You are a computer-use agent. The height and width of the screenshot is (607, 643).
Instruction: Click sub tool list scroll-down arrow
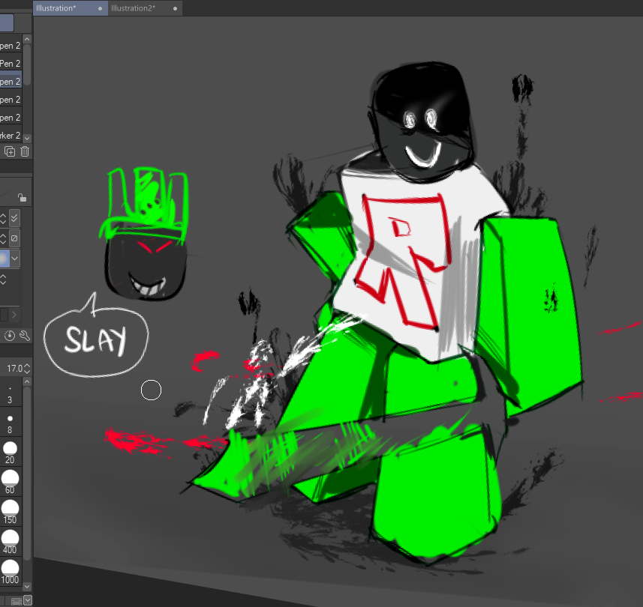pos(27,139)
